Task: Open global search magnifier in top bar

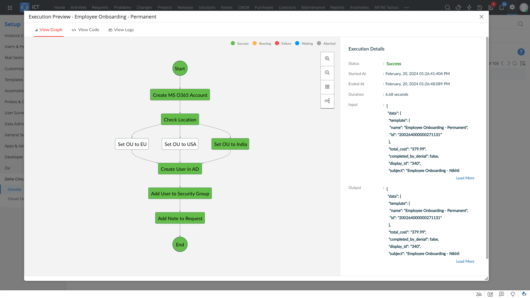Action: (x=447, y=7)
